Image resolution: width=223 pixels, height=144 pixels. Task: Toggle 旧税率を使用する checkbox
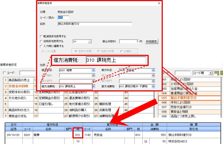click(x=41, y=41)
